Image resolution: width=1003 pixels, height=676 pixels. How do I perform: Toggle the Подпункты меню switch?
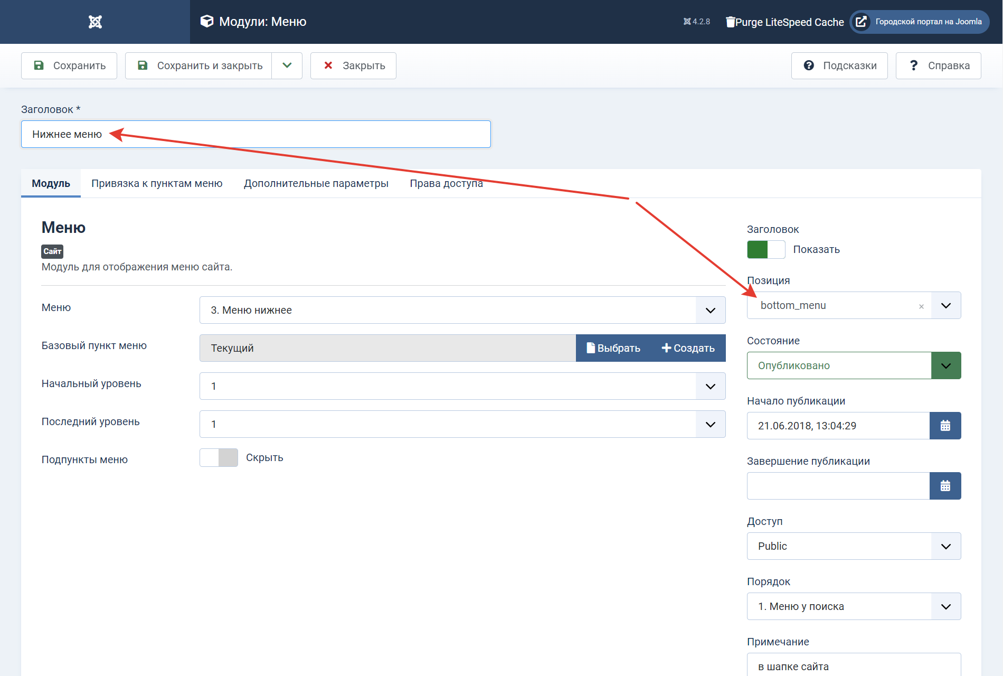(x=219, y=458)
